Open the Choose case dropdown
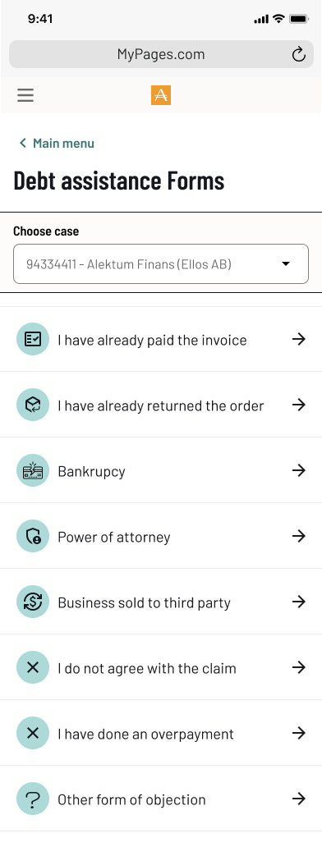Image resolution: width=322 pixels, height=856 pixels. [x=161, y=263]
